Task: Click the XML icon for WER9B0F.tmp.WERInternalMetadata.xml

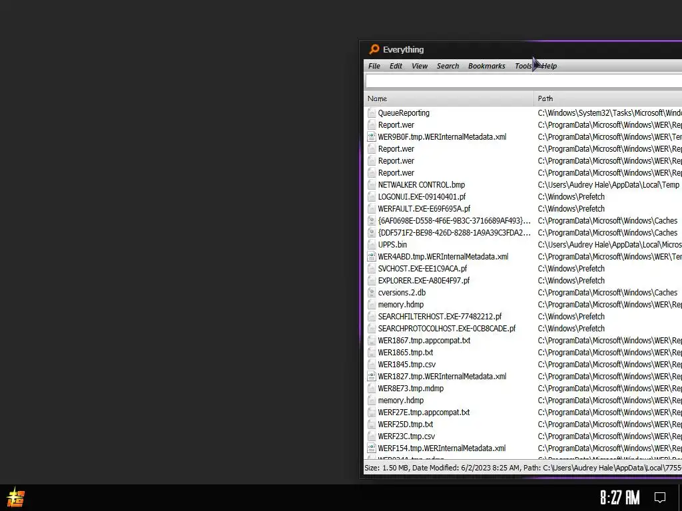Action: pos(372,137)
